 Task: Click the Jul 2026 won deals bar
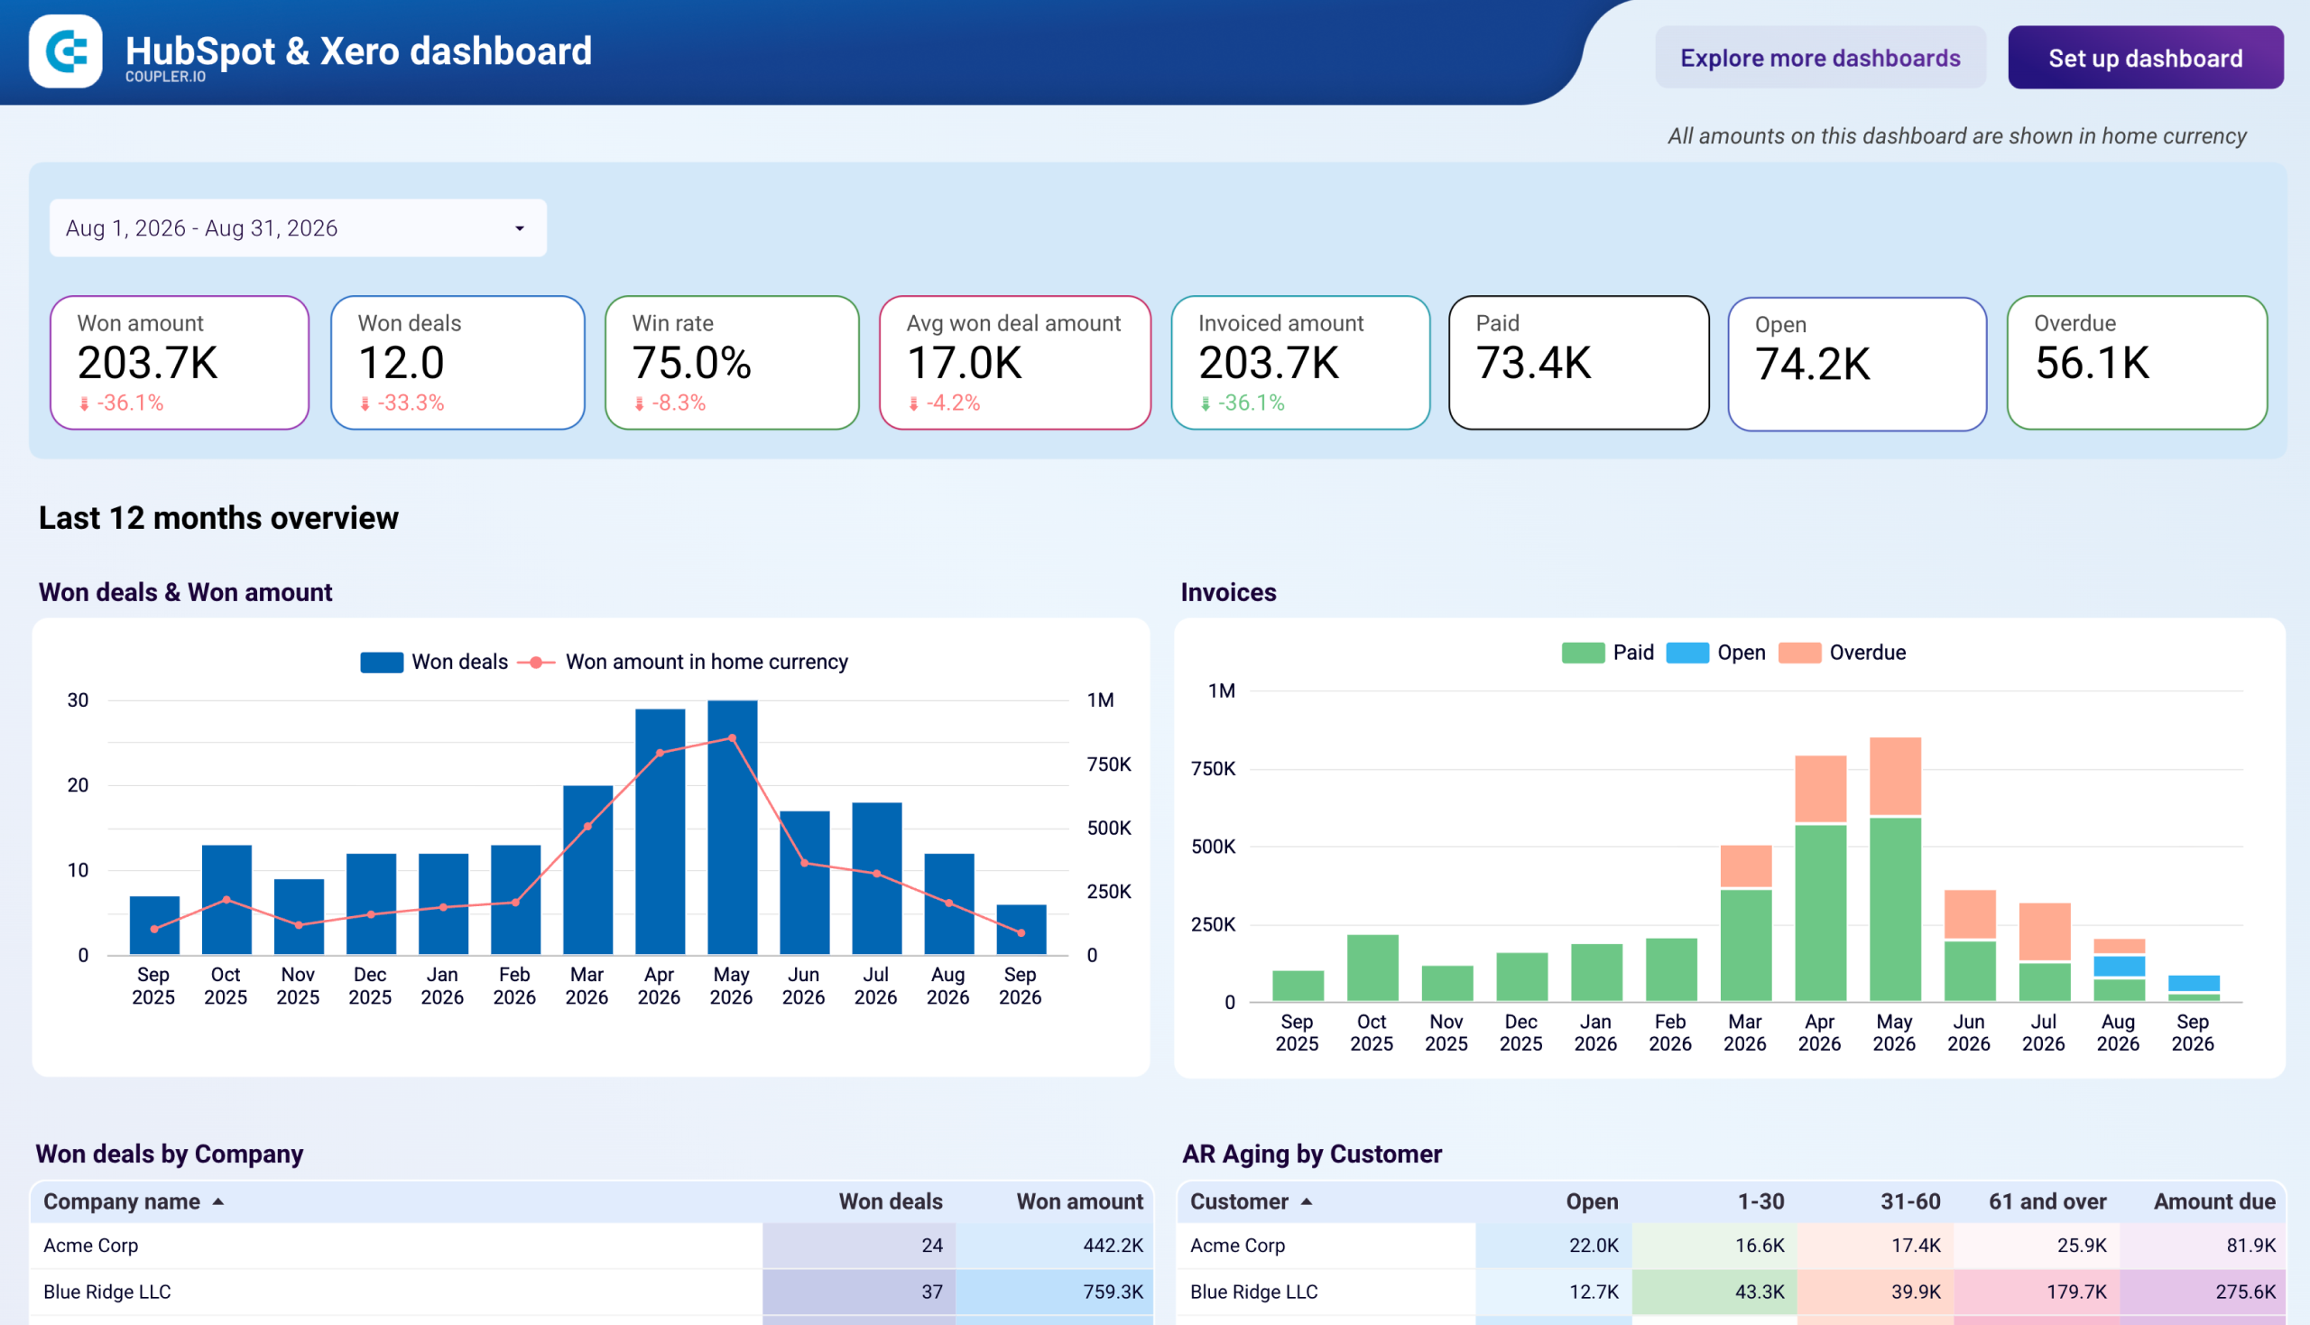(x=877, y=878)
